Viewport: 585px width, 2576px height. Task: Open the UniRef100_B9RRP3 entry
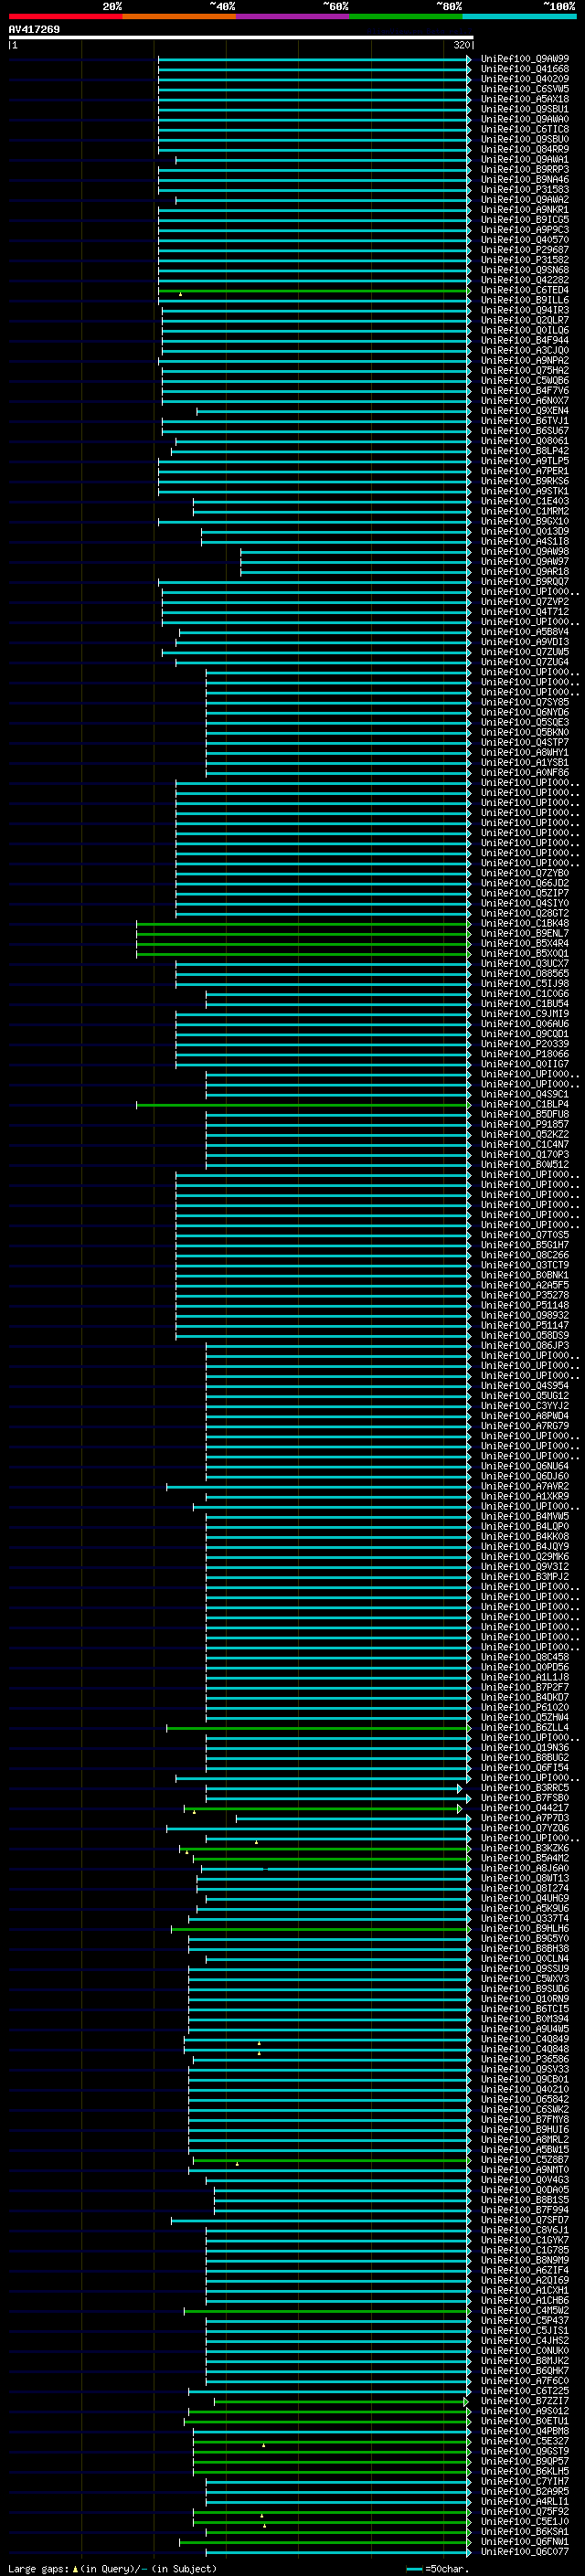click(525, 170)
